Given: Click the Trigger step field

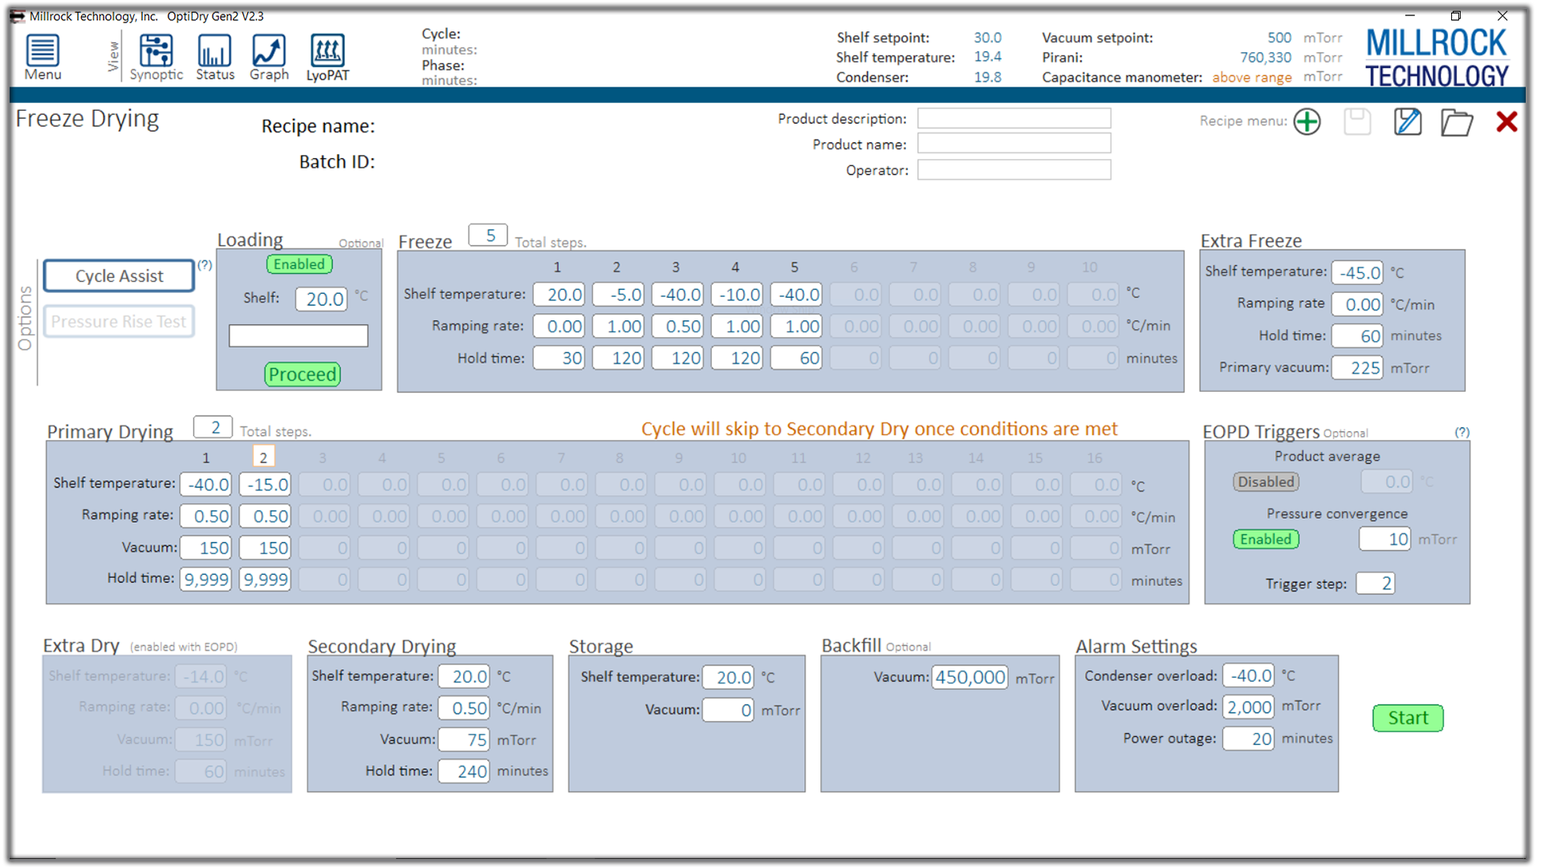Looking at the screenshot, I should (1376, 583).
